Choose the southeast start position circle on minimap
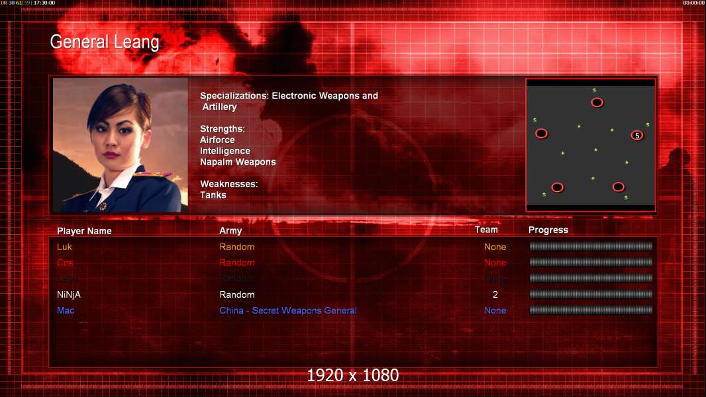706x397 pixels. click(618, 187)
